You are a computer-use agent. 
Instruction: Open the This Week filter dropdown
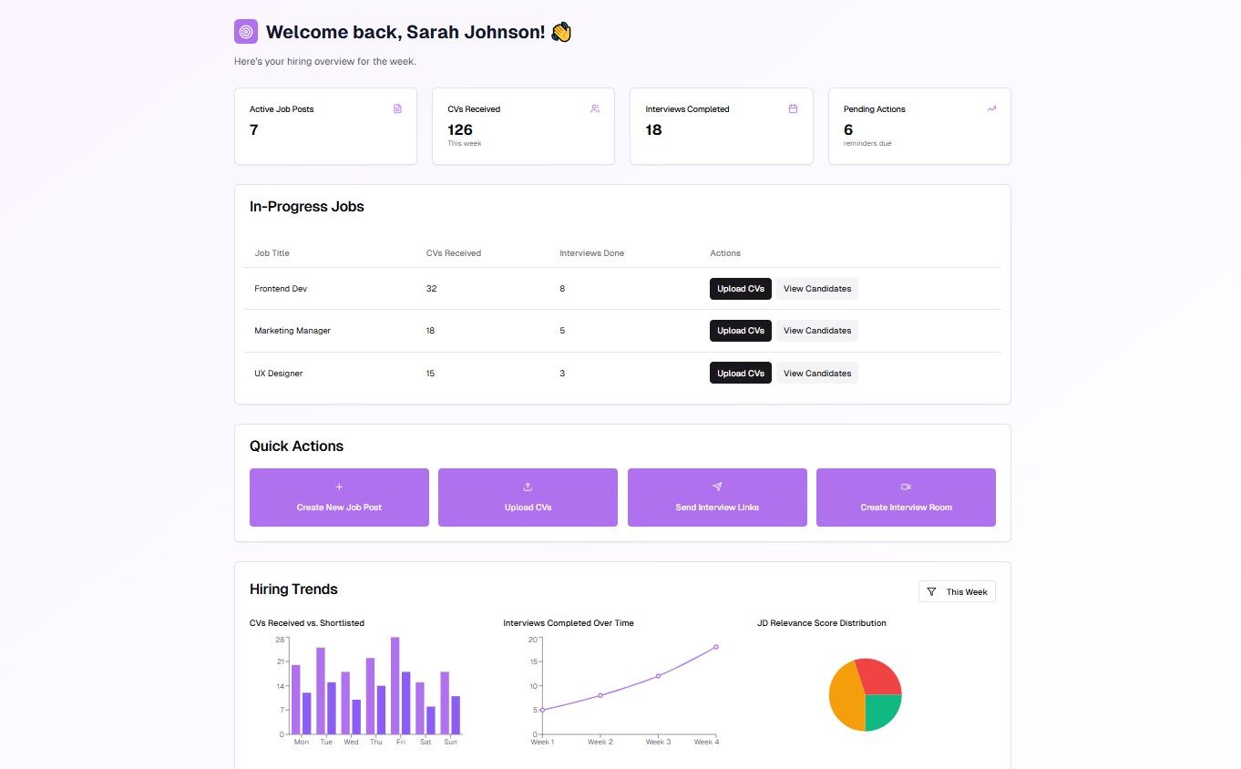point(957,592)
